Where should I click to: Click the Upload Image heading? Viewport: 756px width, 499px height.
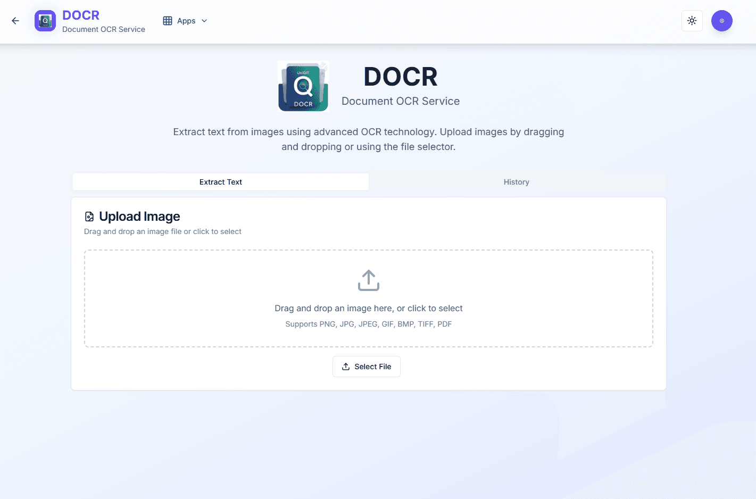[x=139, y=217]
